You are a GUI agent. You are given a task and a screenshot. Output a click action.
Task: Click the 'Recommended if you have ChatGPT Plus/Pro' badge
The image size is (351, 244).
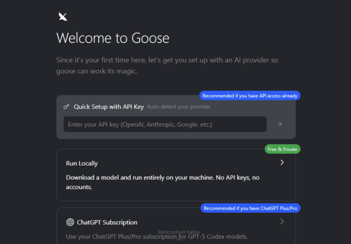click(x=250, y=208)
